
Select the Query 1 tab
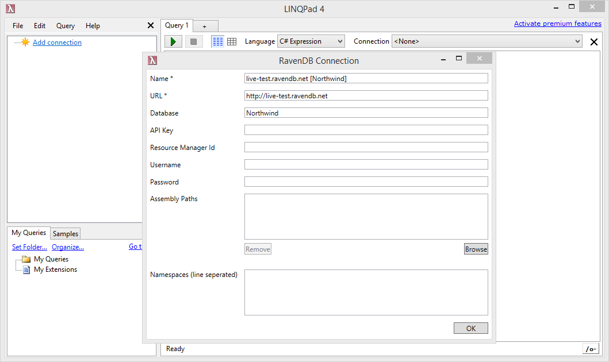[177, 25]
